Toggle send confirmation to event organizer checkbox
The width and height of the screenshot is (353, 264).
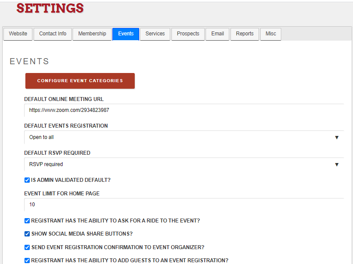click(x=27, y=247)
